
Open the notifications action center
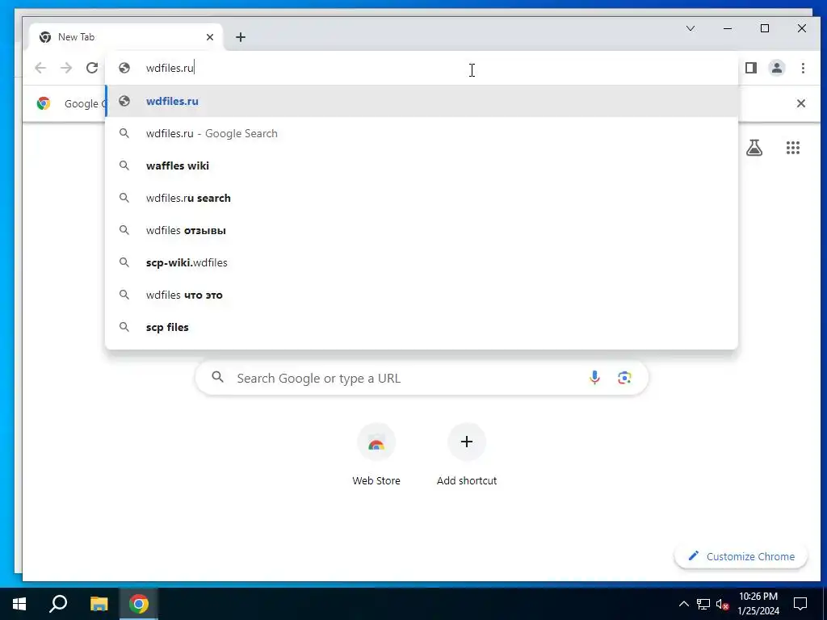pos(800,604)
